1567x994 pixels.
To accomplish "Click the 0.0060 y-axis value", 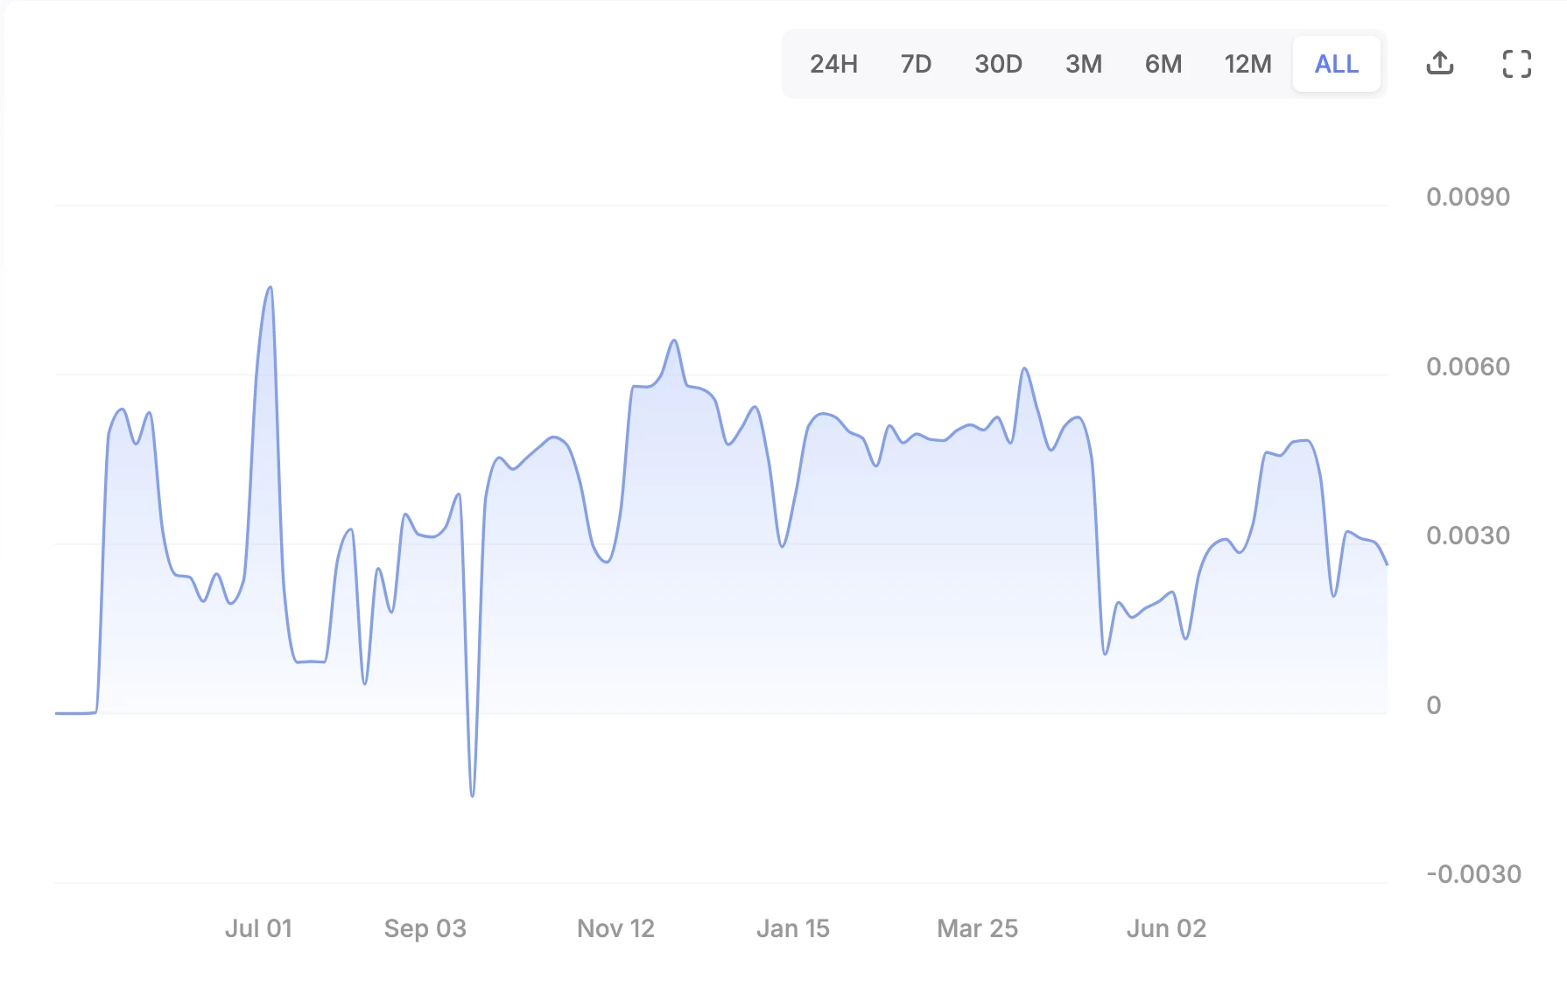I will 1467,367.
